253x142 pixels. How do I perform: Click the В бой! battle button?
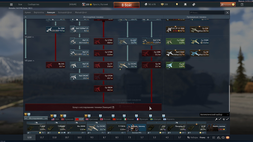coord(127,5)
